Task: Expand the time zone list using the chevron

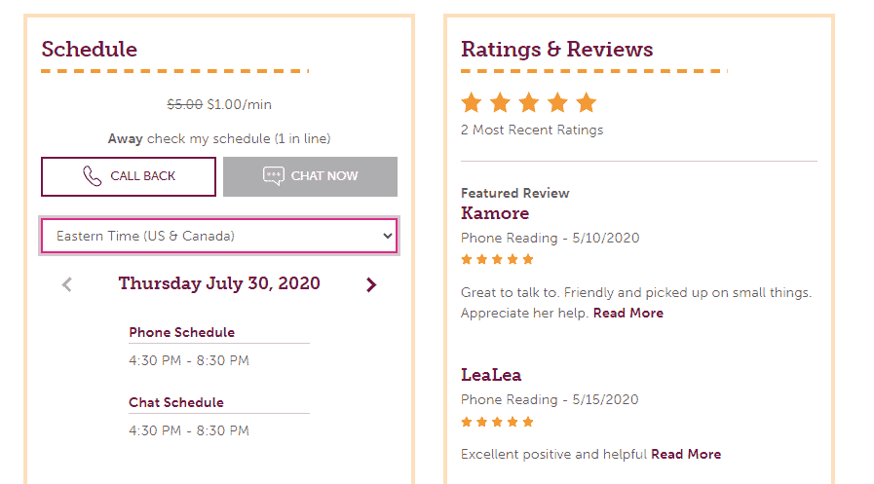Action: (388, 236)
